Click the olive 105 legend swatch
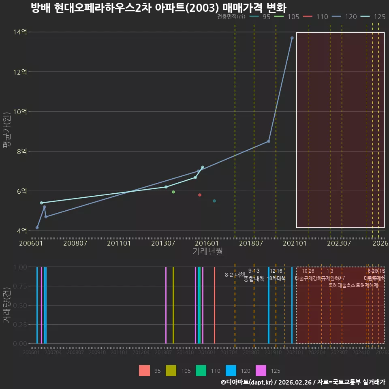 click(171, 371)
